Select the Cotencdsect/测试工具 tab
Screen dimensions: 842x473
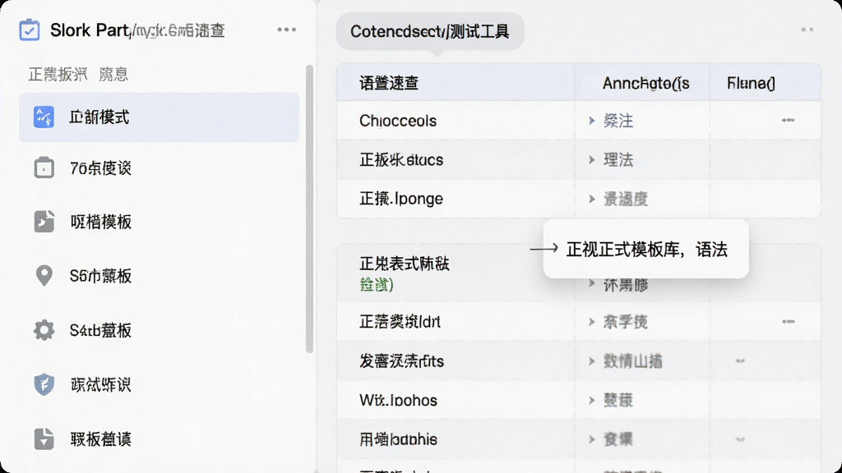click(x=430, y=32)
